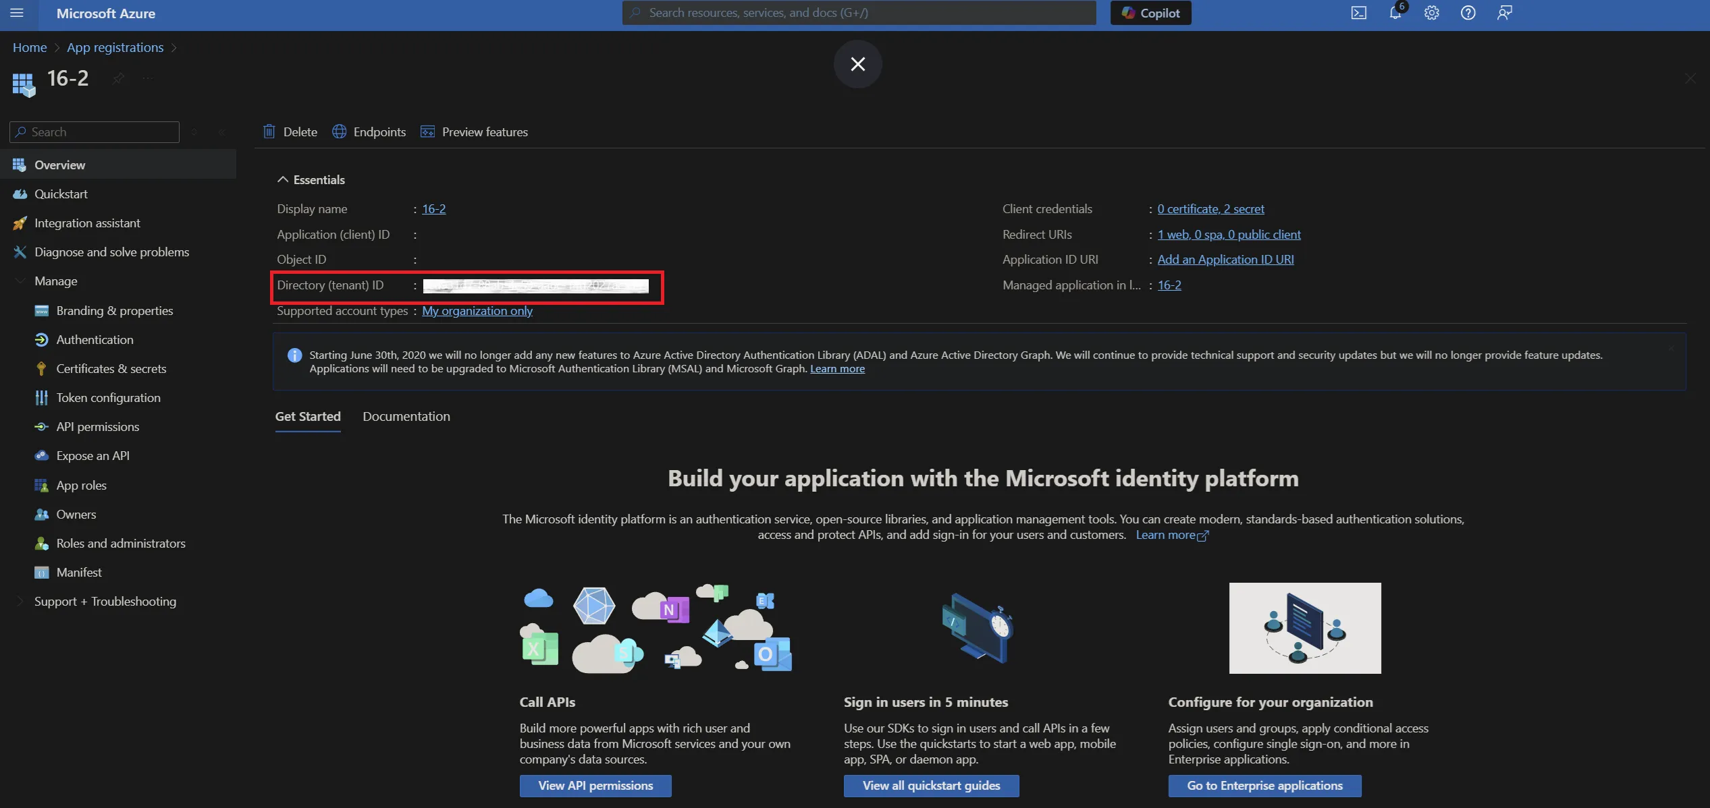The height and width of the screenshot is (808, 1710).
Task: Pin the 16-2 app registration
Action: (118, 78)
